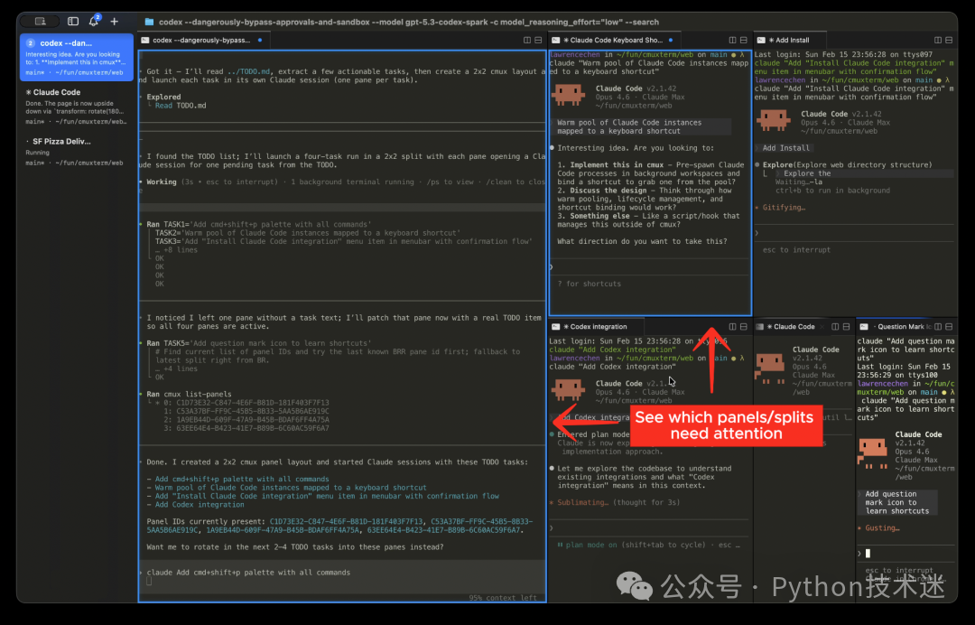
Task: Click the folder icon in title bar
Action: tap(149, 22)
